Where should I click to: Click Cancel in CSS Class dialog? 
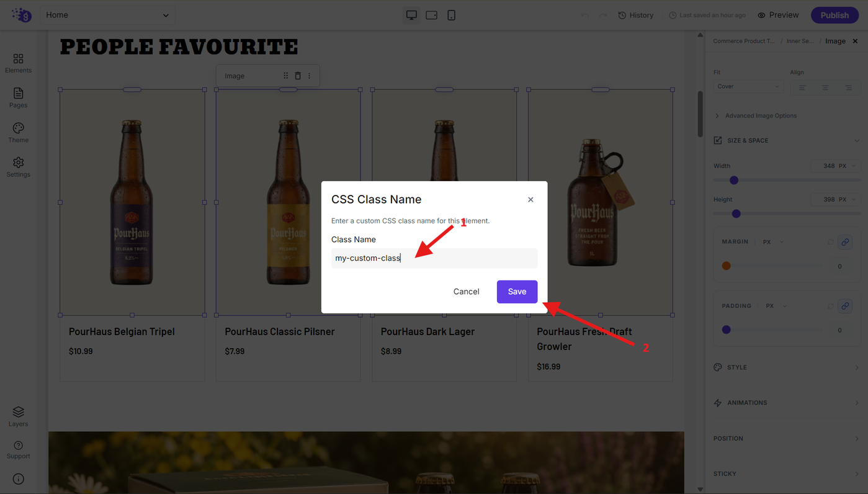466,292
